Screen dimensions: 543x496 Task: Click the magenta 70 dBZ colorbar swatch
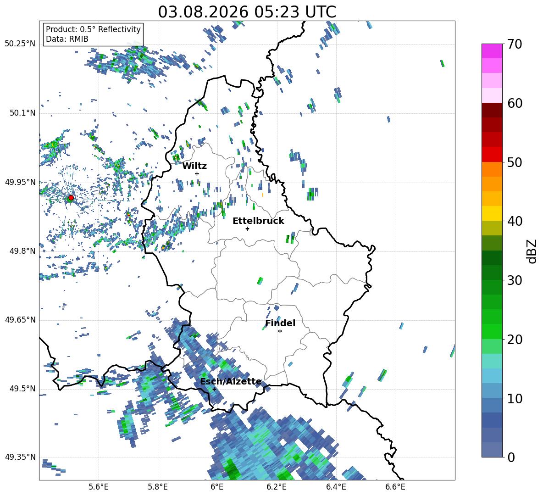492,51
